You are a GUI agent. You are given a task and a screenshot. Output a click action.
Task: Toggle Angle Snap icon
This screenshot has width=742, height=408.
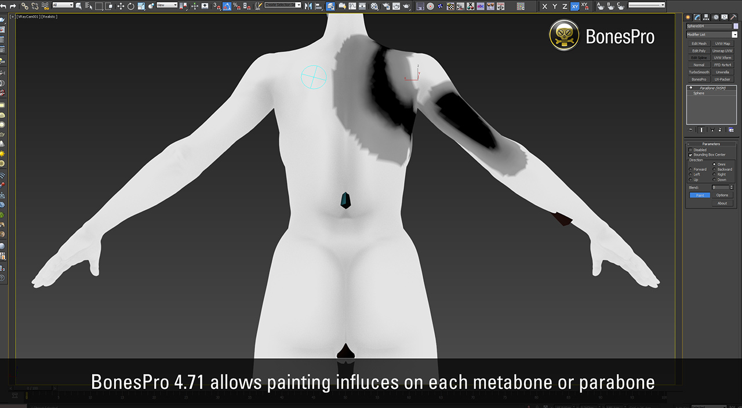(227, 6)
